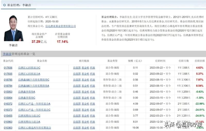Open fund 信澳鑫瑞6个月持有期债券C

click(34, 80)
